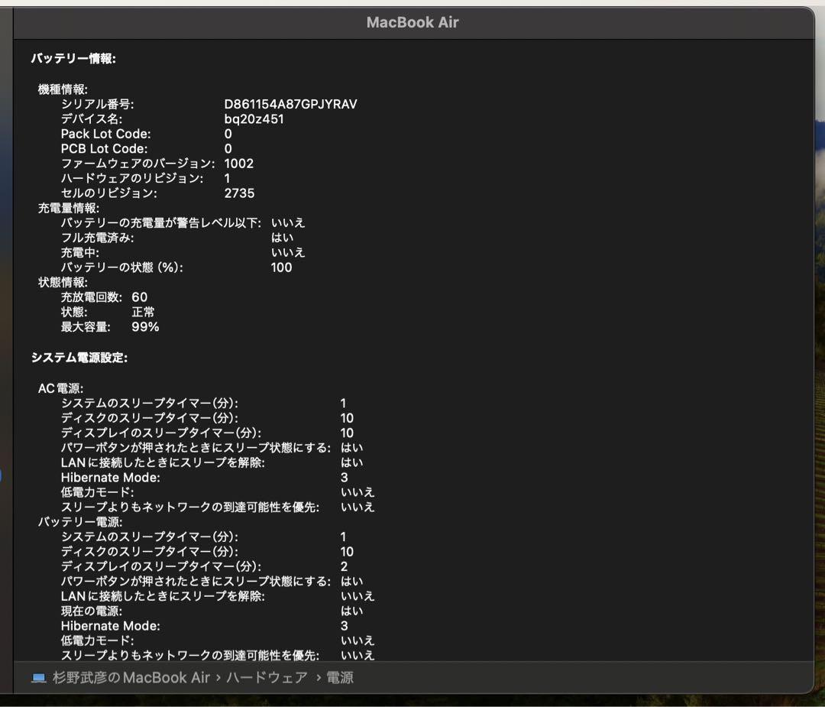
Task: Click the AC電源 section label
Action: 60,388
